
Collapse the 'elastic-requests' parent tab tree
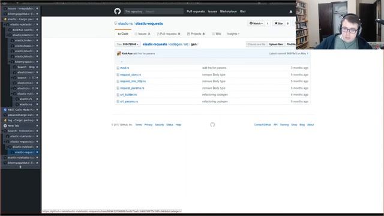[5, 142]
